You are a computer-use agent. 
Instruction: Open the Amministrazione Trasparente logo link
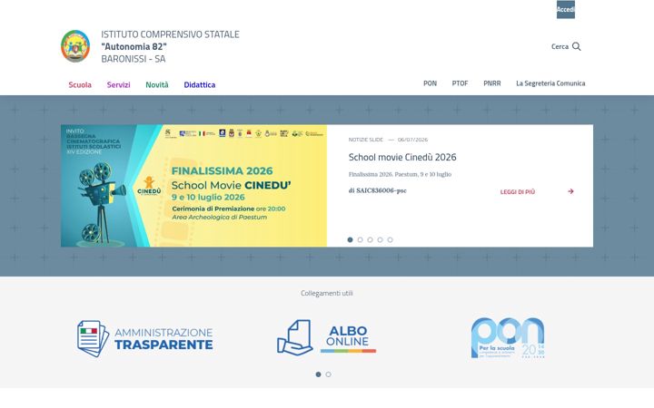click(x=145, y=338)
